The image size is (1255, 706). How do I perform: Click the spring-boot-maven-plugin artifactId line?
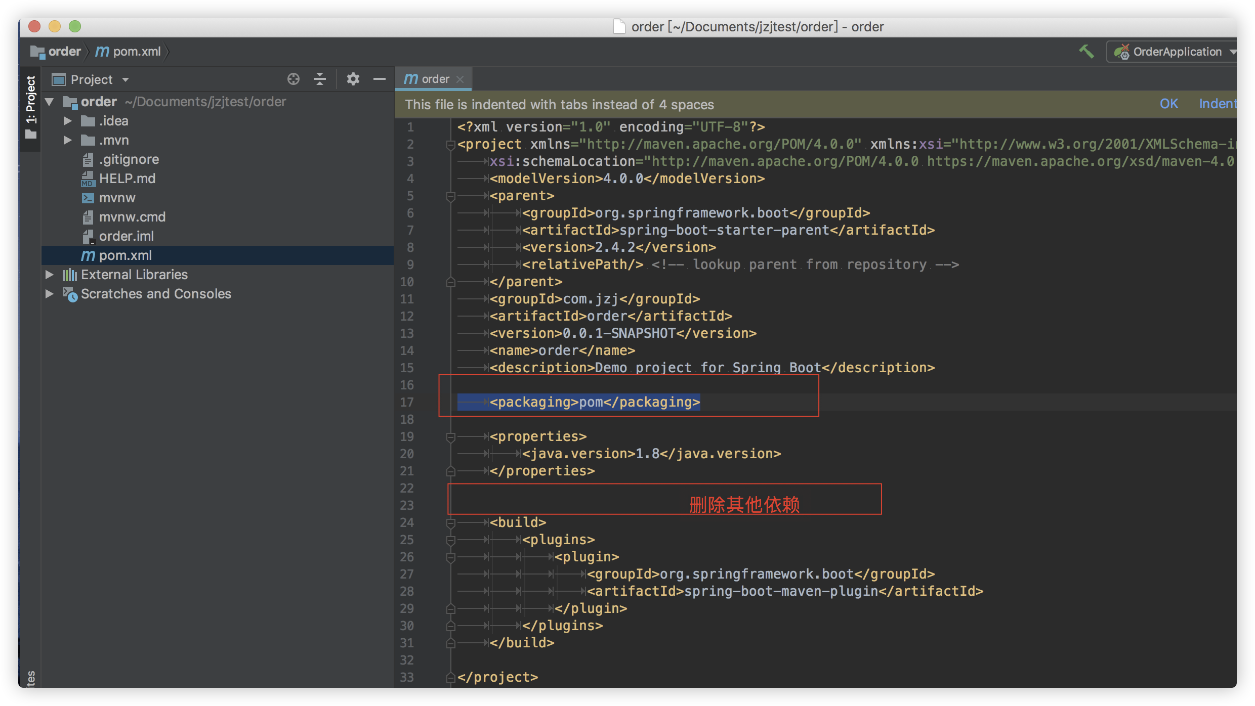[x=785, y=591]
